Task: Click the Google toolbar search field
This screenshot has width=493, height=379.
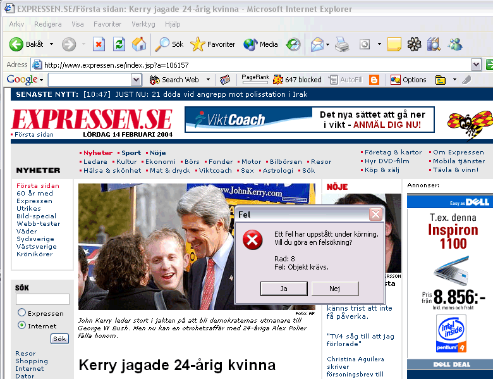Action: (90, 80)
